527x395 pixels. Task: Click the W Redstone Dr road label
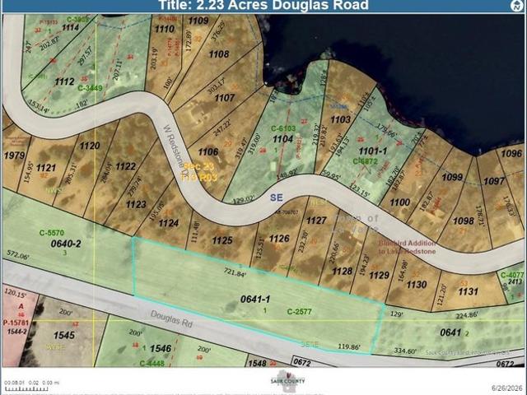coord(175,150)
